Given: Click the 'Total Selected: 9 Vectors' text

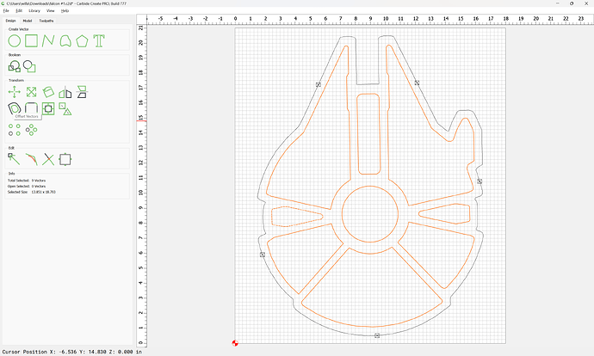Looking at the screenshot, I should tap(27, 181).
